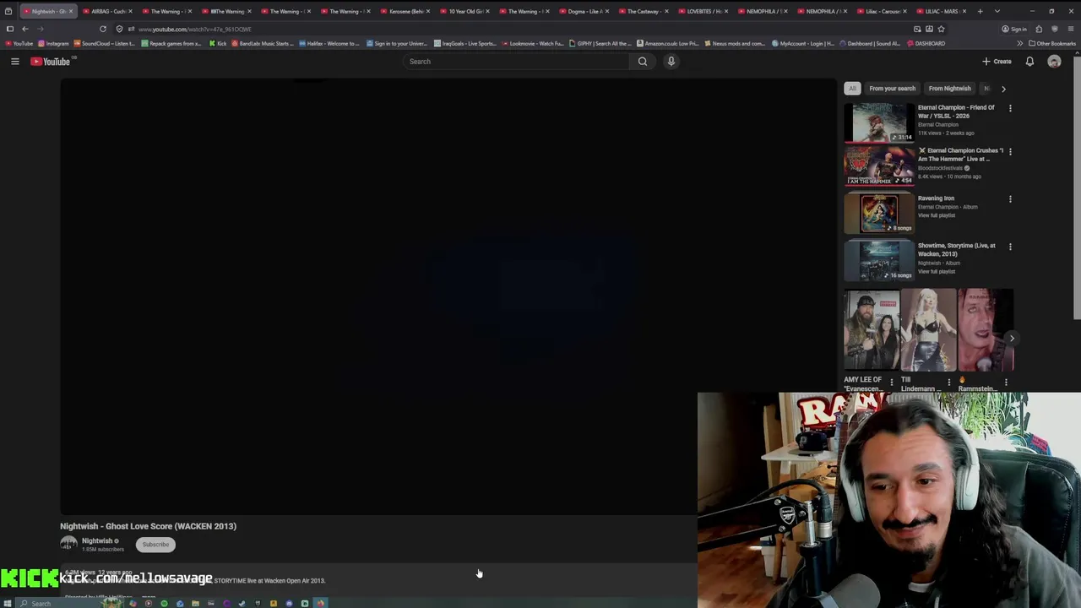Open options for 'I Am The Hammer' video

[x=1010, y=151]
